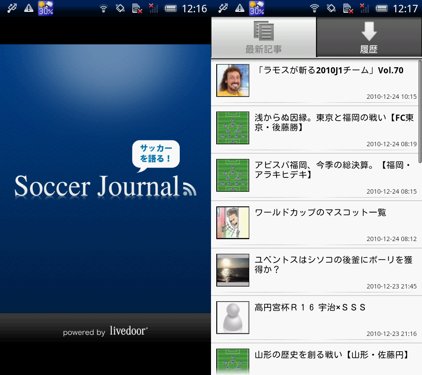Tap the screen rotation icon on the 12:17 screen
The width and height of the screenshot is (422, 375).
(x=331, y=8)
